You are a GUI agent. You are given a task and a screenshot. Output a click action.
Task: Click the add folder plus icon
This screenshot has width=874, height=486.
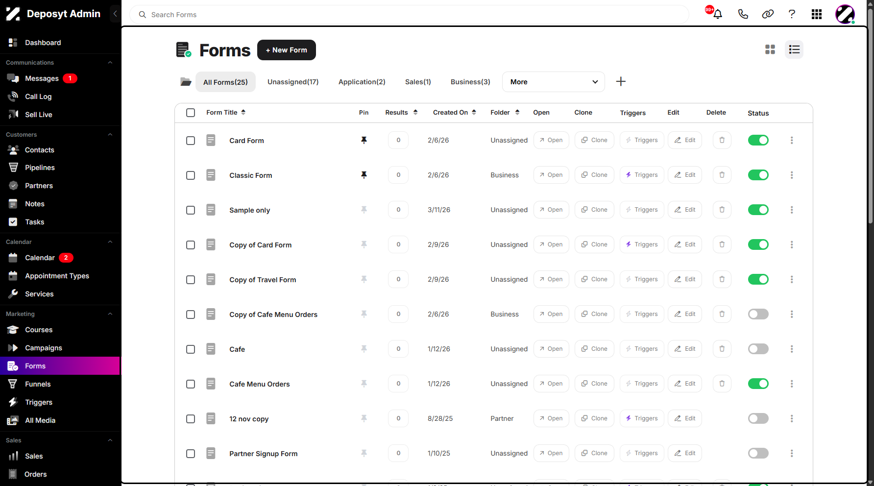click(x=621, y=81)
